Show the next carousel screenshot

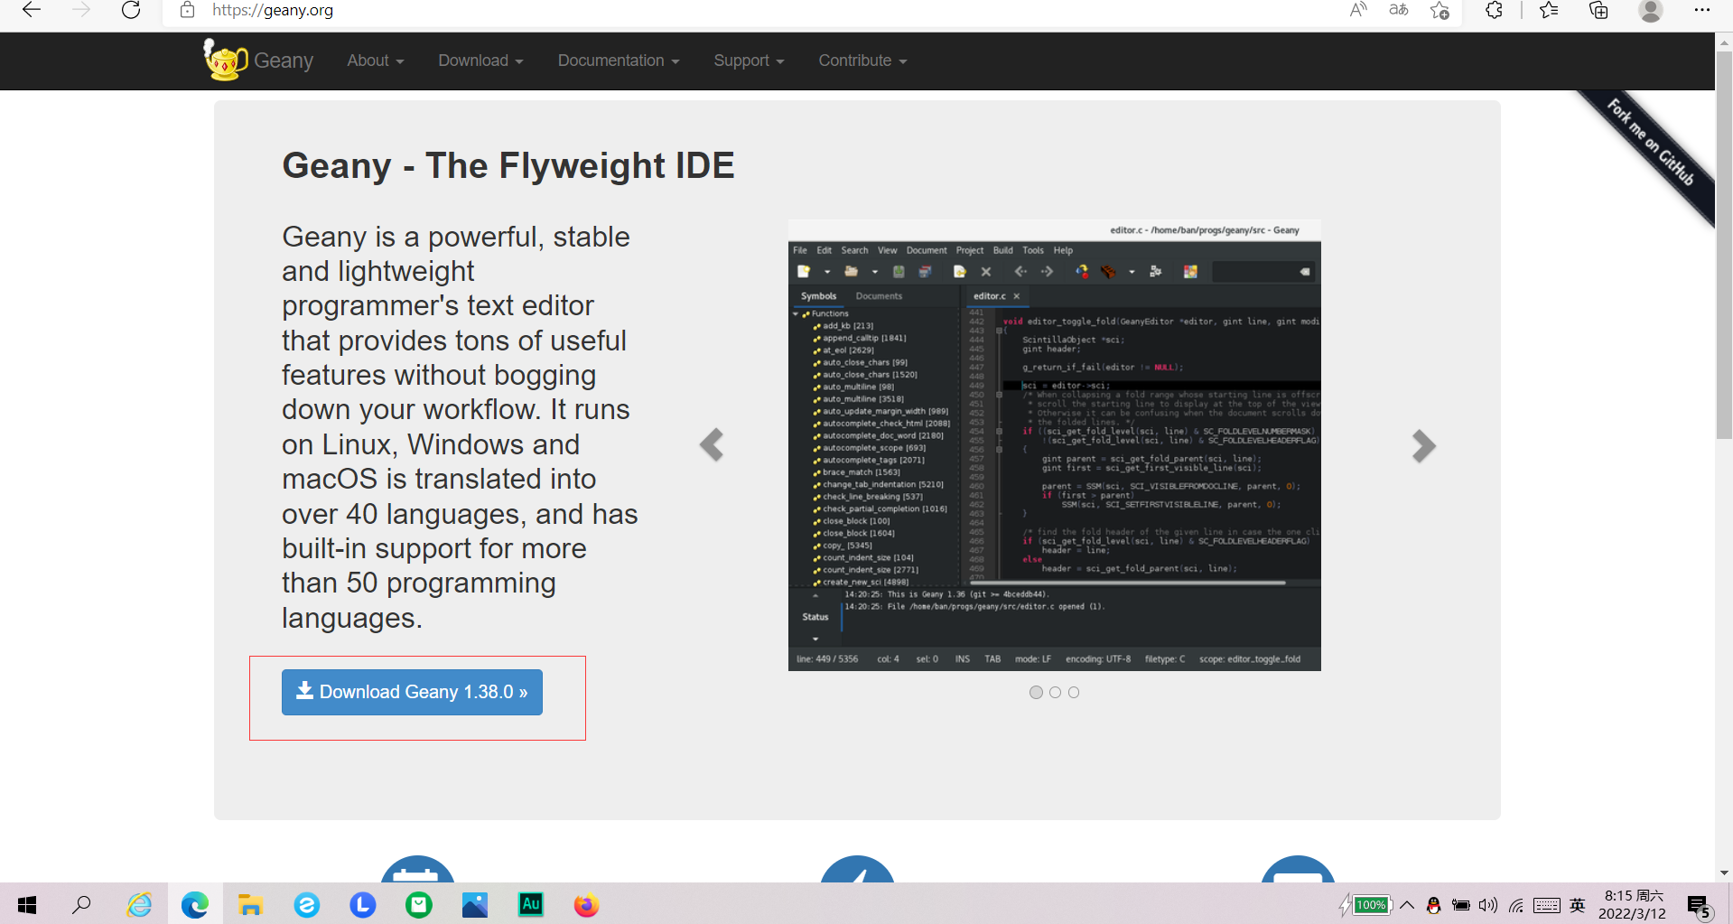click(1423, 445)
